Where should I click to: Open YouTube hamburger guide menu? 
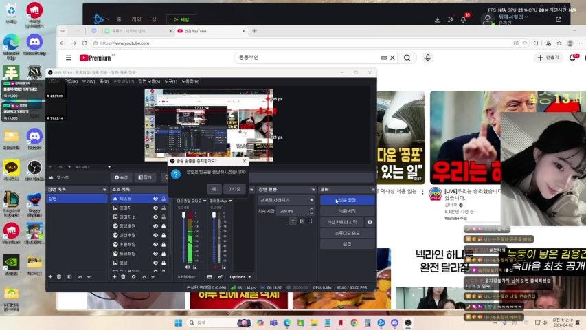click(69, 58)
